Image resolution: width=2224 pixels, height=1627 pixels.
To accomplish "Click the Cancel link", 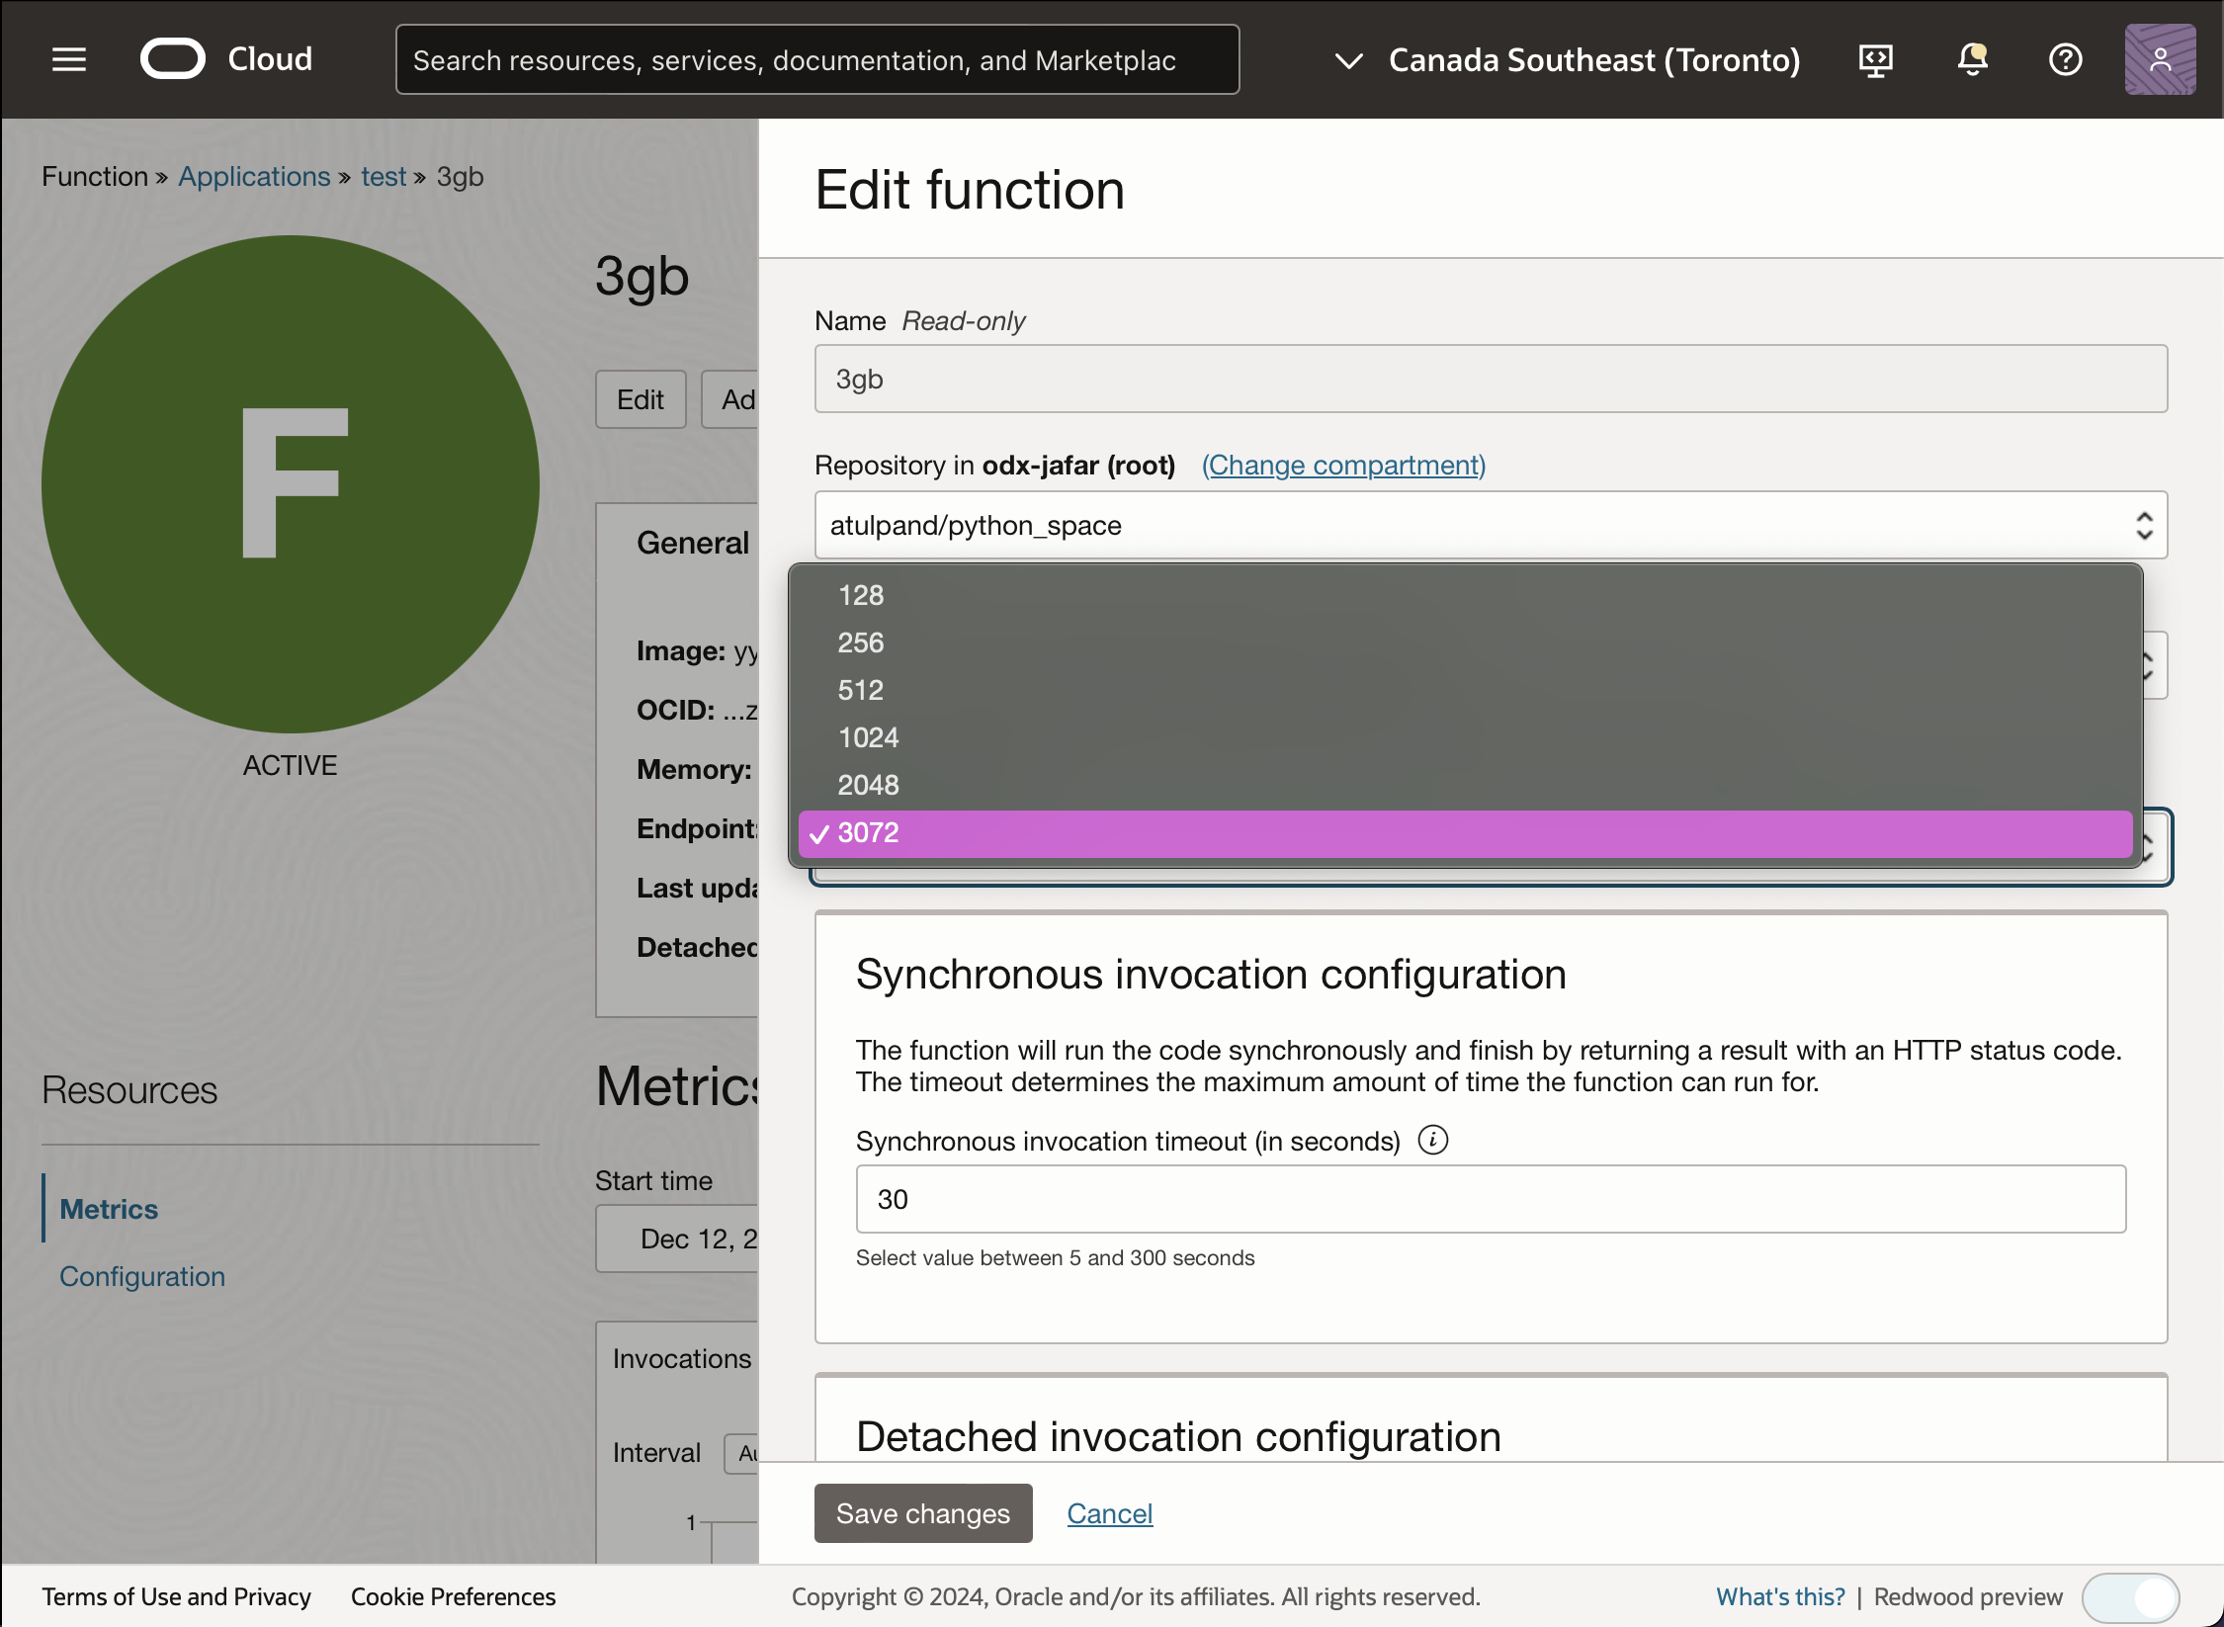I will (1109, 1513).
